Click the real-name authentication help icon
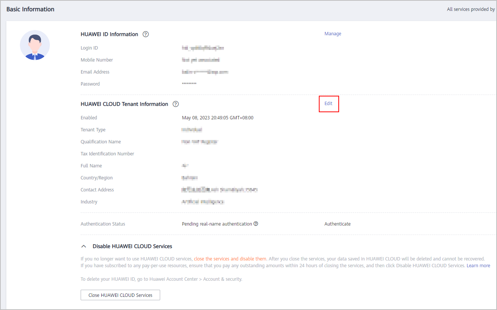The height and width of the screenshot is (310, 497). (x=256, y=224)
